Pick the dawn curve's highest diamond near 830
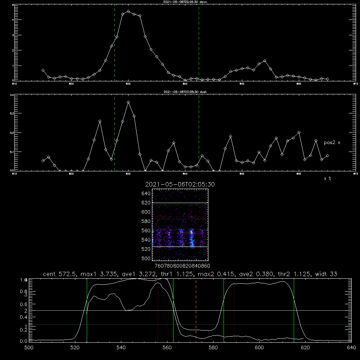The height and width of the screenshot is (360, 360). [129, 11]
